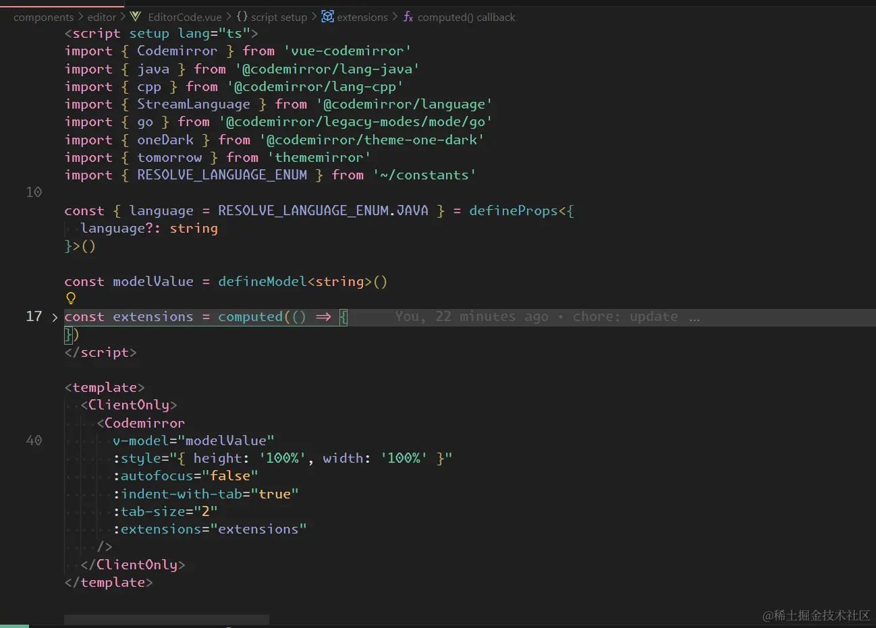This screenshot has width=876, height=628.
Task: Click 'computed' on line 17
Action: 250,316
